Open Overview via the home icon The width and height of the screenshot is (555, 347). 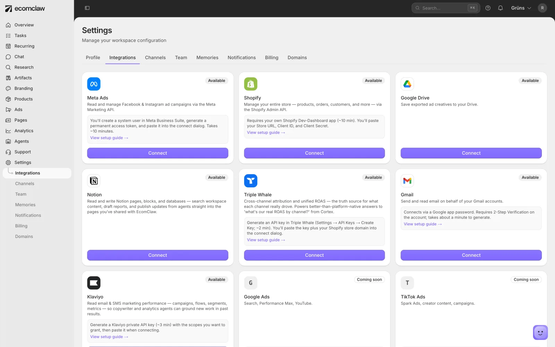[8, 25]
